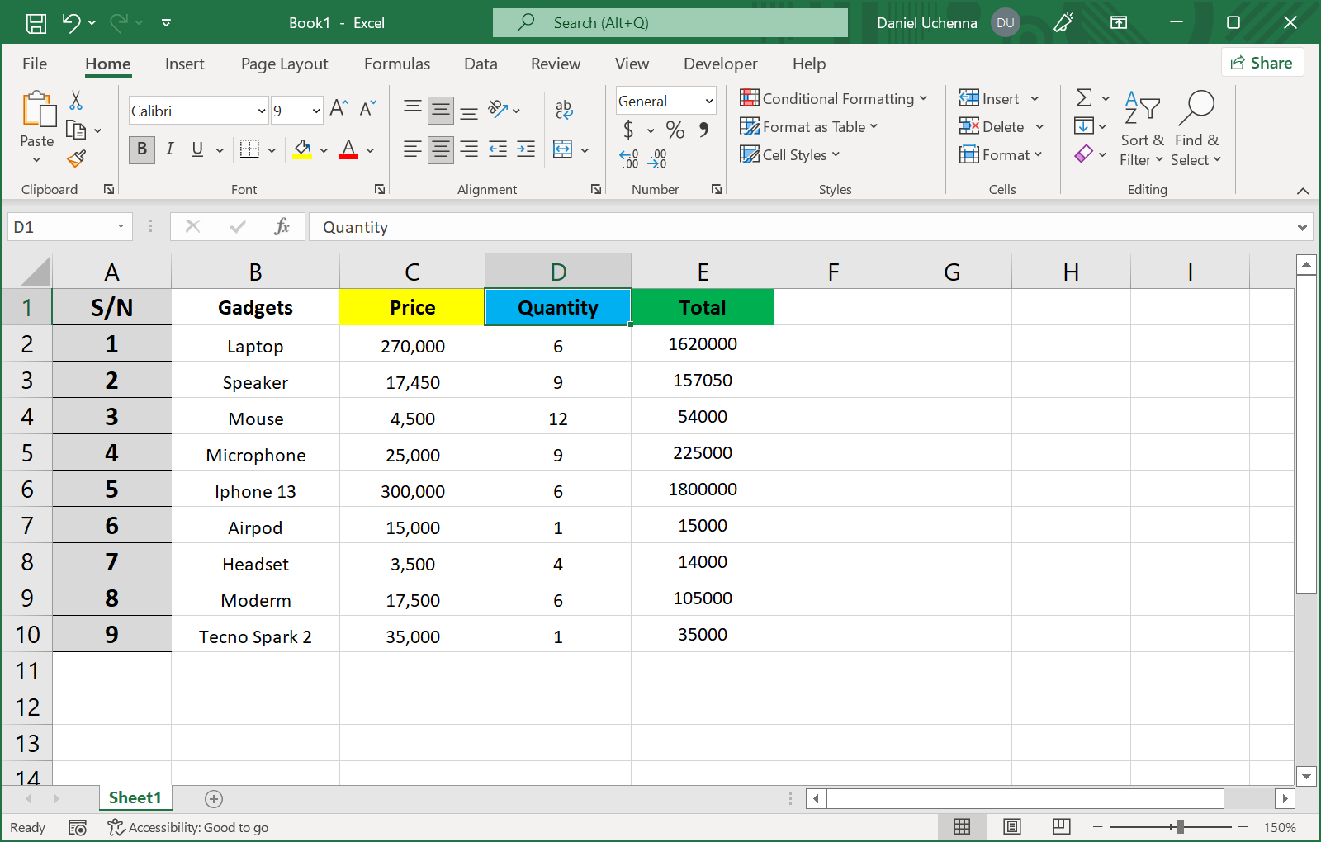The height and width of the screenshot is (842, 1321).
Task: Toggle center alignment
Action: click(440, 149)
